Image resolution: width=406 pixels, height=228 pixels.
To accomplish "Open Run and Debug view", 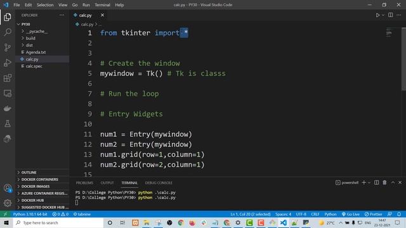I will click(8, 63).
